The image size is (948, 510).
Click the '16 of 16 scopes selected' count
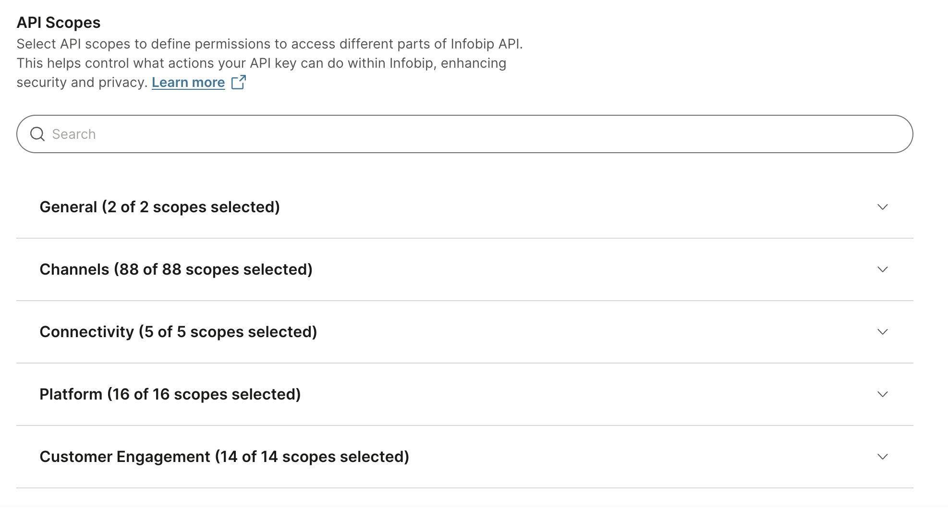click(204, 394)
